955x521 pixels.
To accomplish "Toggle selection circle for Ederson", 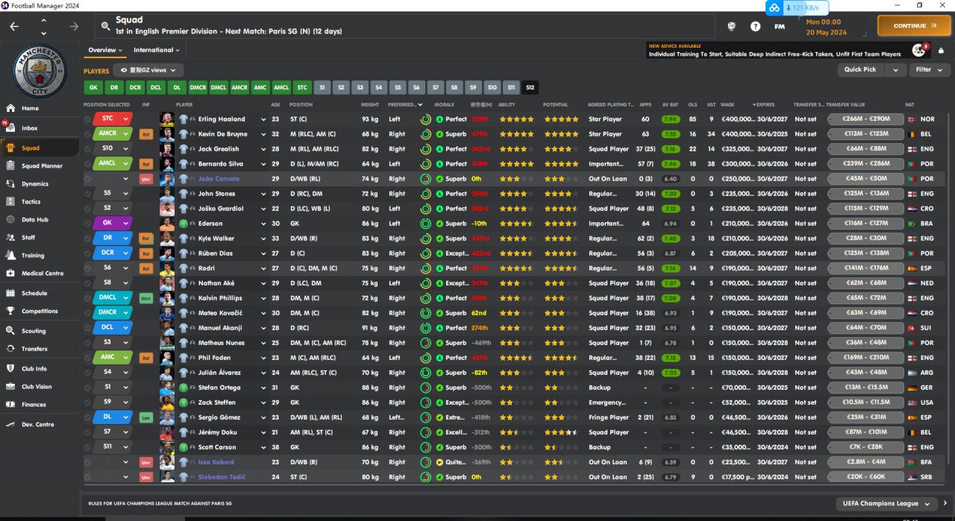I will click(x=88, y=224).
